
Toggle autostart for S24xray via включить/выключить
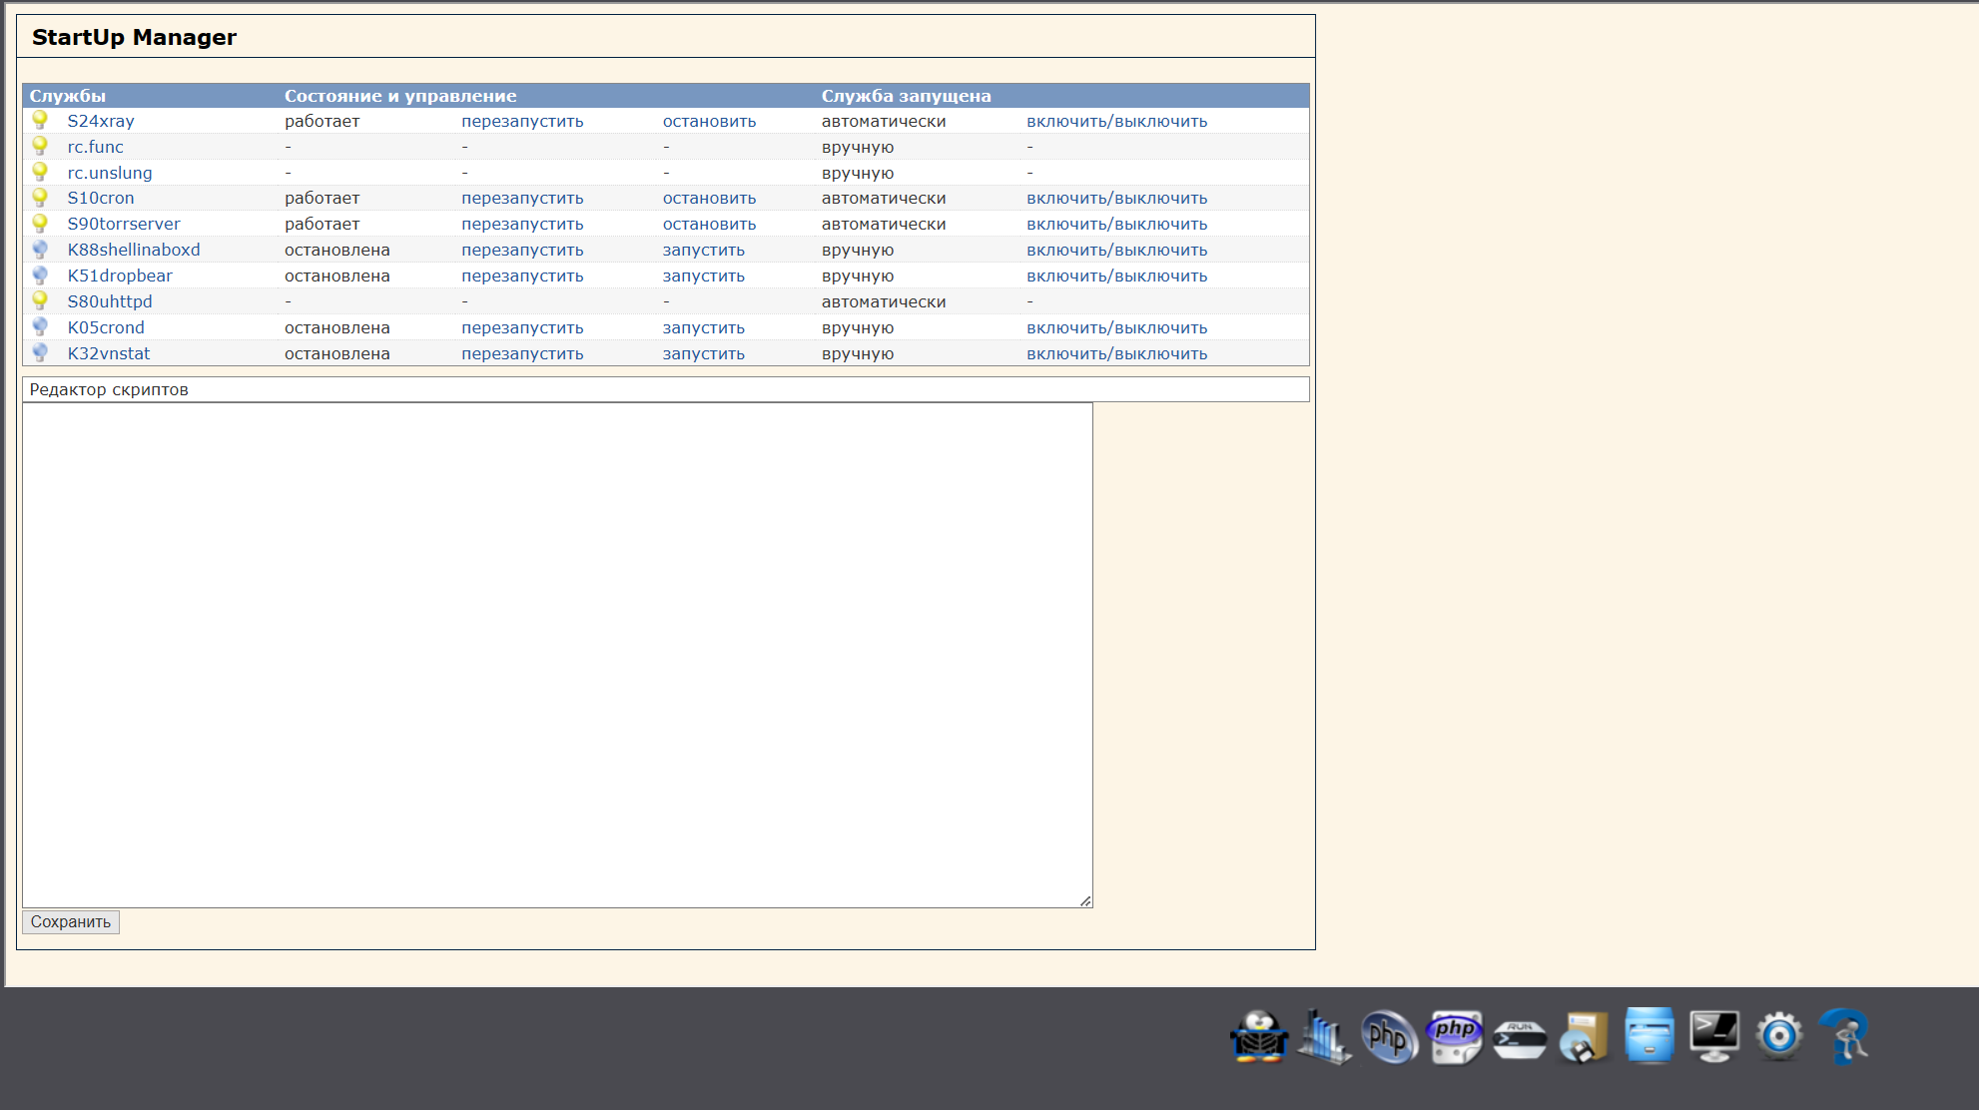click(x=1116, y=121)
